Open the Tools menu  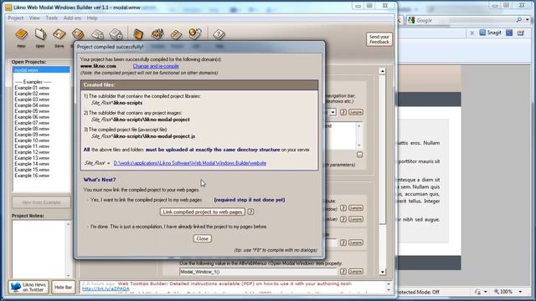point(52,18)
